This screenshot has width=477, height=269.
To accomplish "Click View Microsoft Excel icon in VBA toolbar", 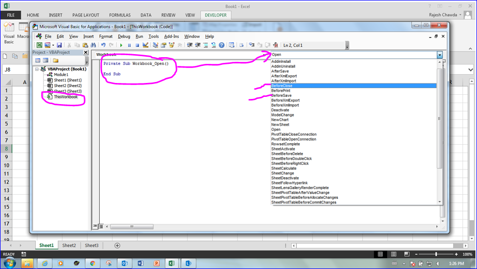I will [x=40, y=45].
